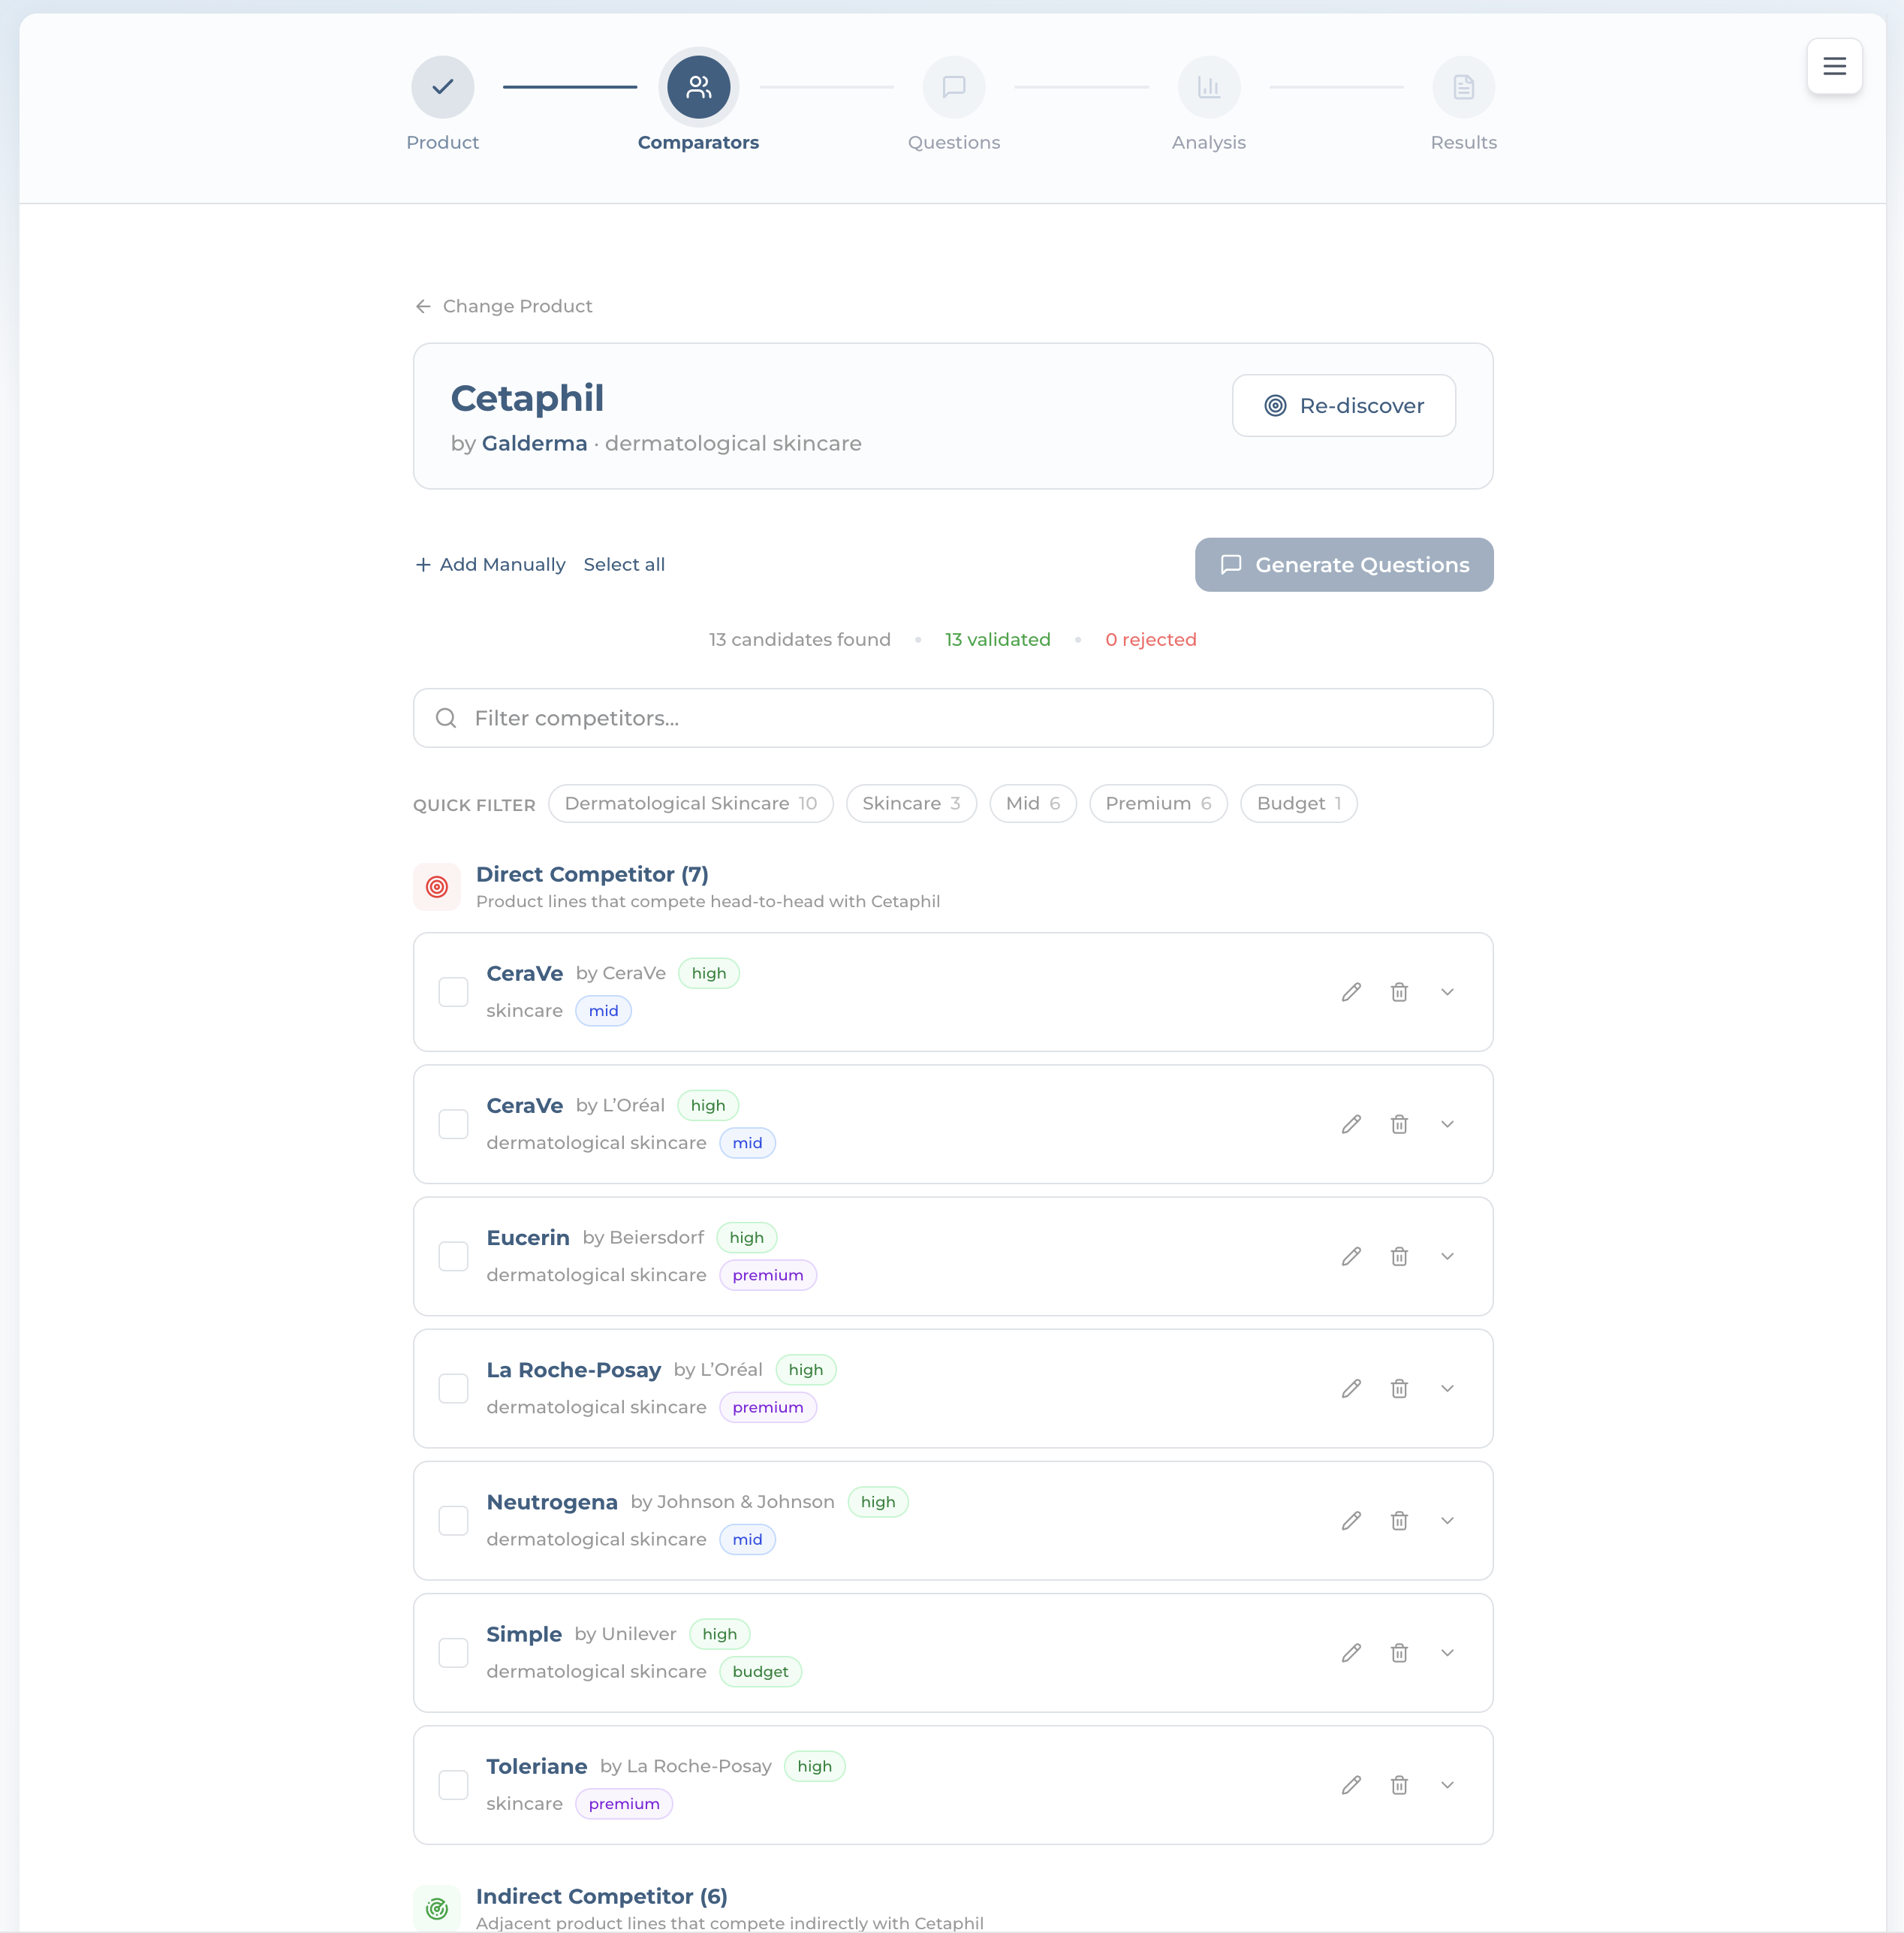Click the Comparators step people icon
This screenshot has width=1904, height=1933.
(x=698, y=87)
